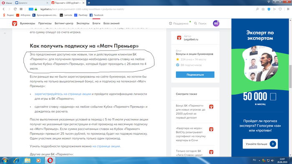Click the 88 подписчиков subscribers icon
This screenshot has height=164, width=292.
[177, 65]
